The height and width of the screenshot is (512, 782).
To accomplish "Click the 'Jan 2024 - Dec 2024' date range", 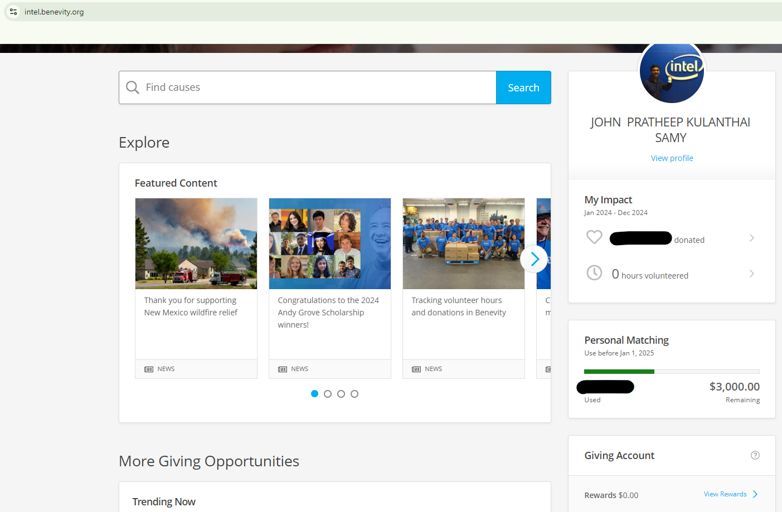I will pyautogui.click(x=616, y=213).
